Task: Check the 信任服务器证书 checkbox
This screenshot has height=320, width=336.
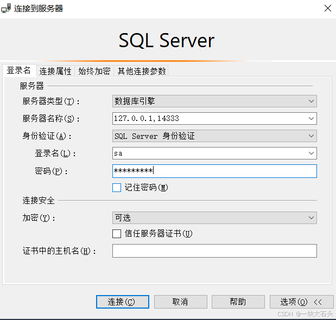Action: [117, 234]
